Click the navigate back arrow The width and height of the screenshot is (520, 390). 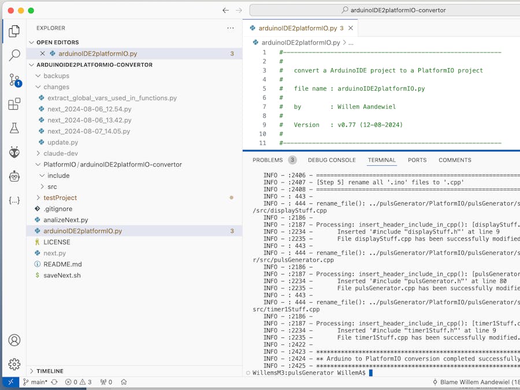tap(225, 10)
